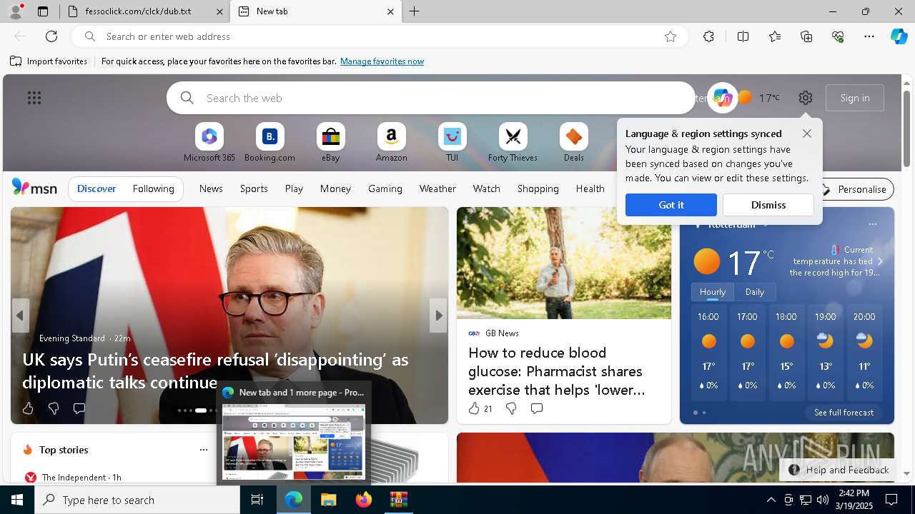
Task: Open the Edge profile icon
Action: (x=15, y=11)
